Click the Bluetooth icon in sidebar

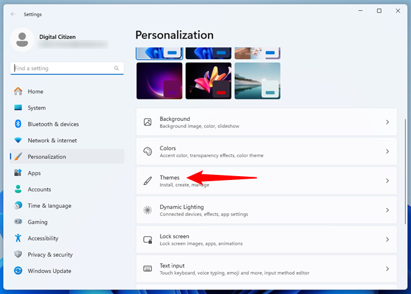pos(18,124)
